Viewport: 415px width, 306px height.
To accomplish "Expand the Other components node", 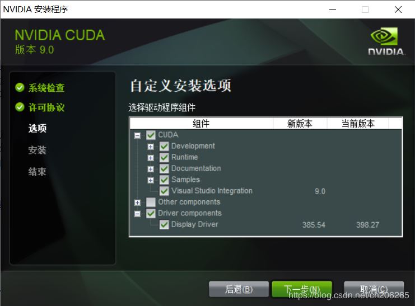I will (x=137, y=203).
